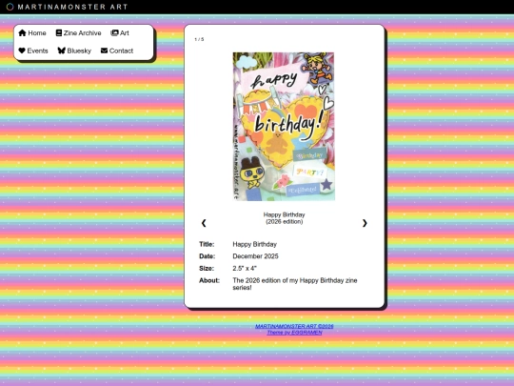
Task: Click the envelope icon beside Contact
Action: click(105, 51)
